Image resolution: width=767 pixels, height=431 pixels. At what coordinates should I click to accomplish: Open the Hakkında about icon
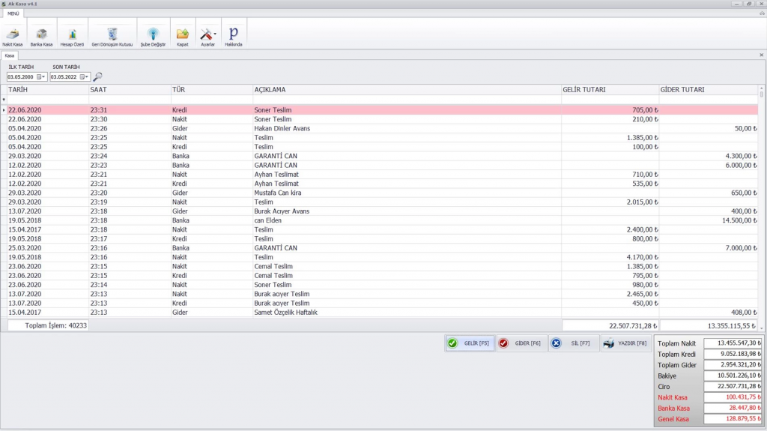point(233,34)
